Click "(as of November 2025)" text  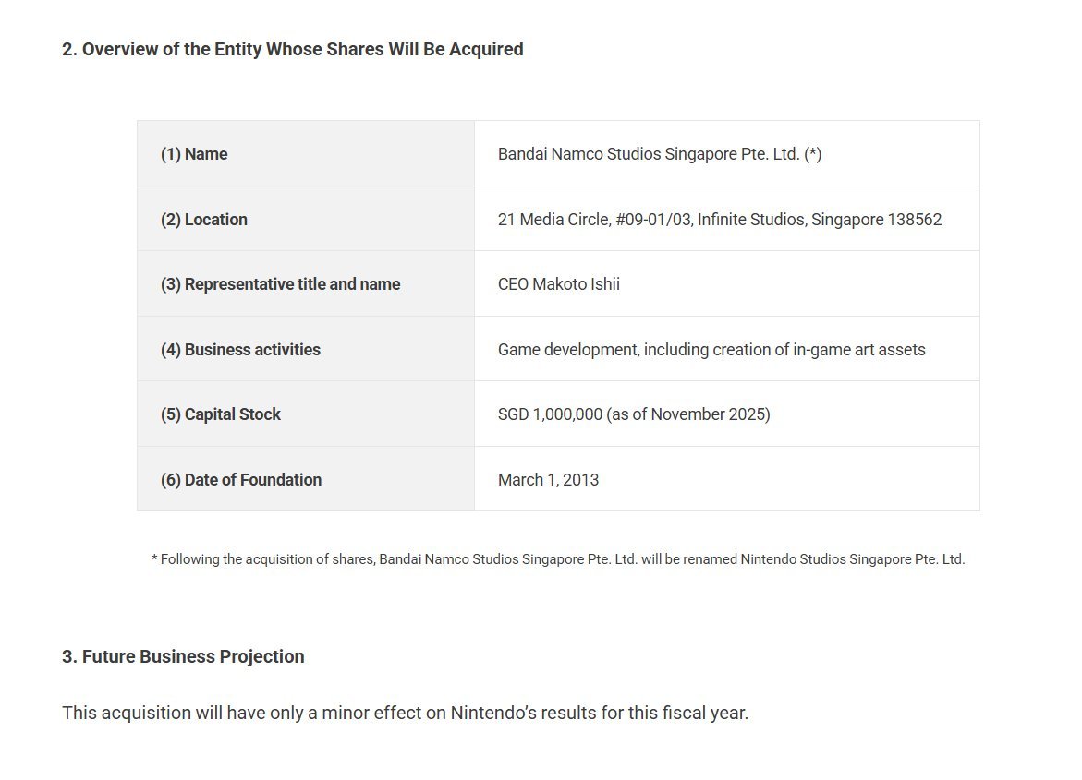pos(688,414)
